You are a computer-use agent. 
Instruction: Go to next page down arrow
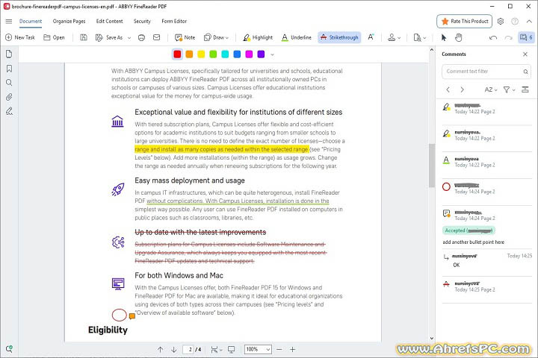(174, 350)
